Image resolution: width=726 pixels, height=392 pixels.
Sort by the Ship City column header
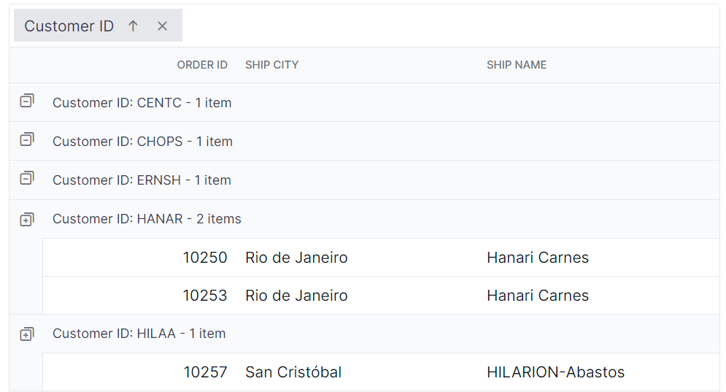271,65
